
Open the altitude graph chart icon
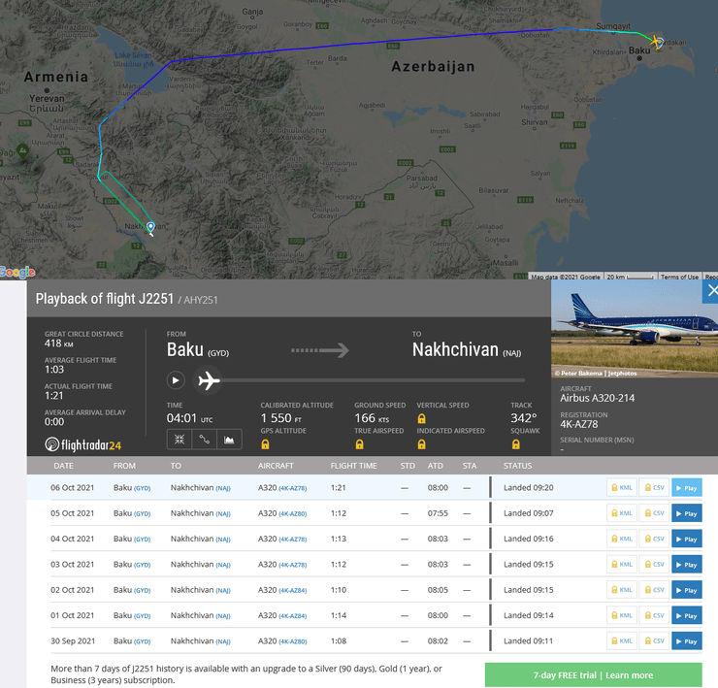click(x=230, y=440)
